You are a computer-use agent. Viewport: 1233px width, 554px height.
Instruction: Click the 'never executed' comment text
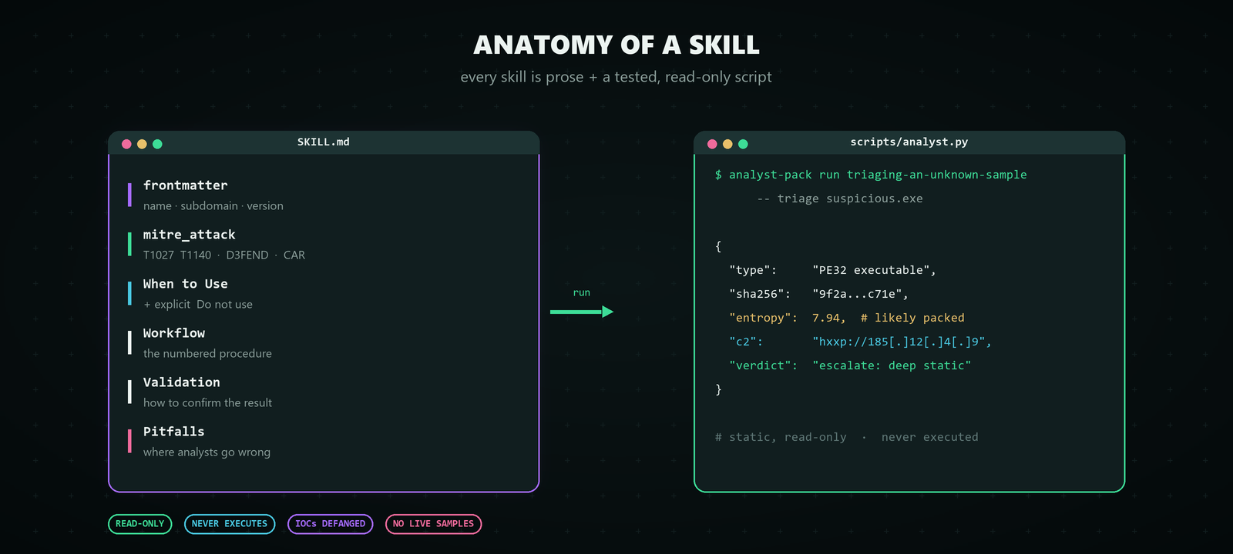929,438
